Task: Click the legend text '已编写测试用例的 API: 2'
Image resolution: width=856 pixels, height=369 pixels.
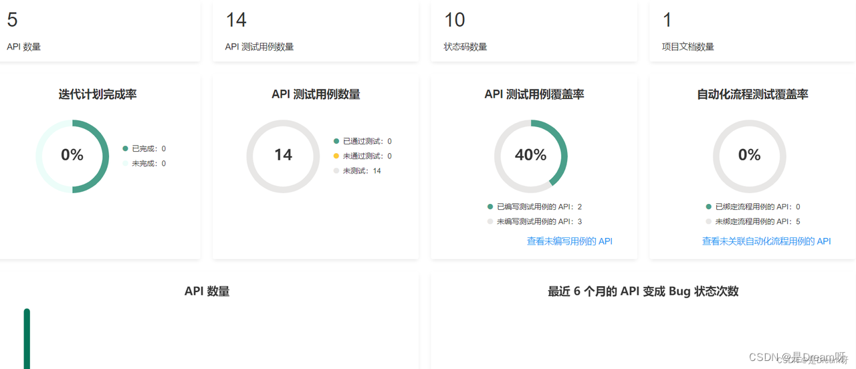Action: tap(540, 207)
